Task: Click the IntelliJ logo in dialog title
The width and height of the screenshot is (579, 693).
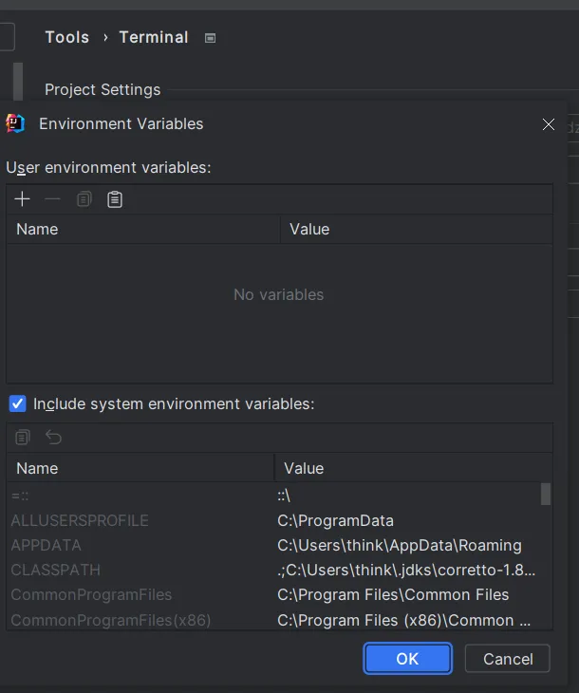Action: [x=15, y=123]
